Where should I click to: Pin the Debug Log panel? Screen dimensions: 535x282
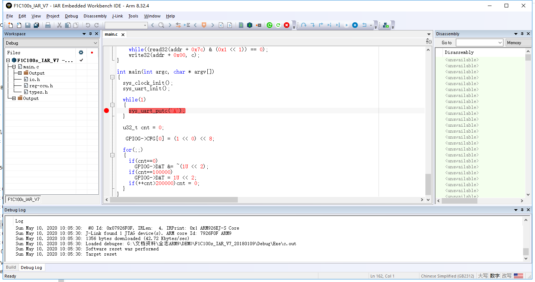(522, 210)
